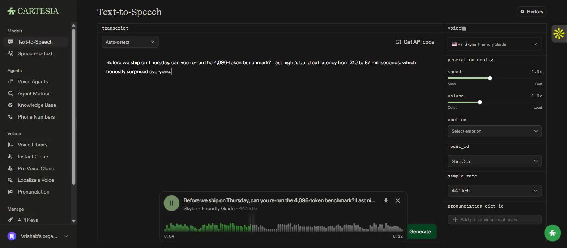Click Add pronunciation dictionary field
This screenshot has height=248, width=567.
coord(495,220)
